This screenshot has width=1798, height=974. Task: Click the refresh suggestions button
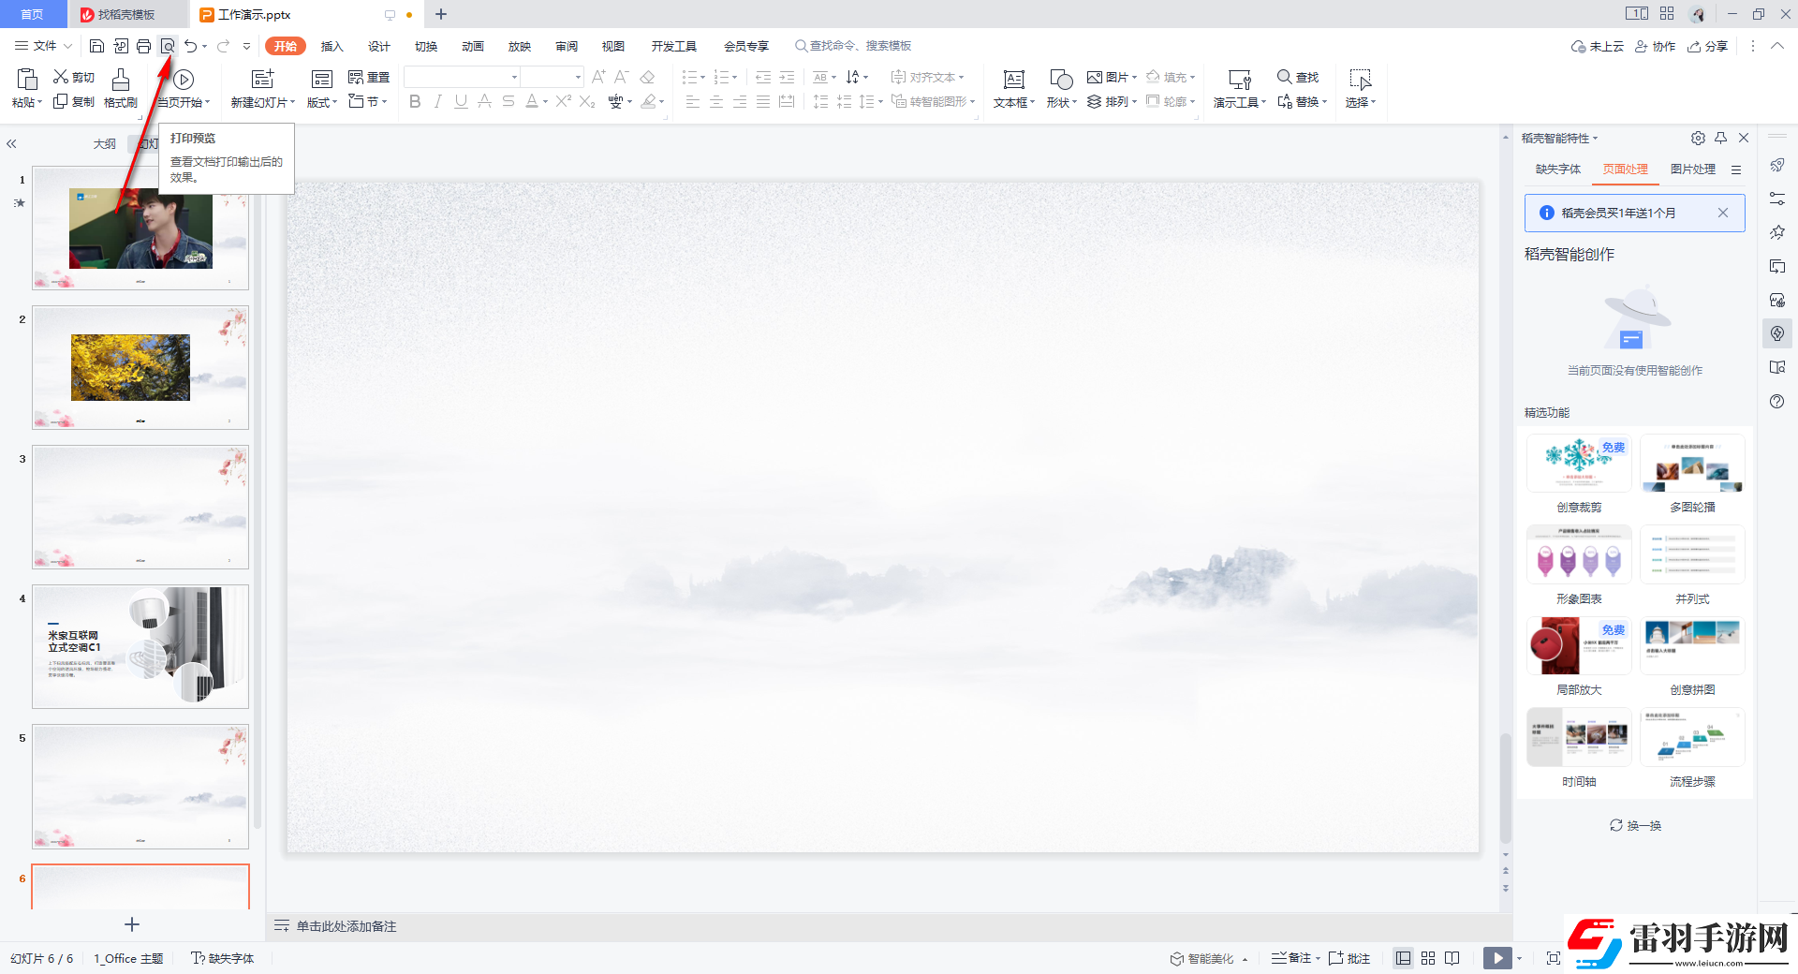coord(1635,825)
